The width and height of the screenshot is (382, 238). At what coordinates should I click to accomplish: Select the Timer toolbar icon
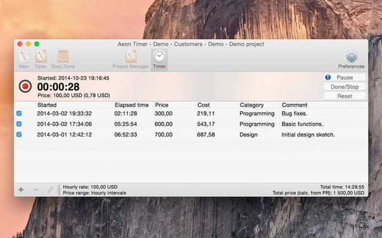click(x=159, y=58)
